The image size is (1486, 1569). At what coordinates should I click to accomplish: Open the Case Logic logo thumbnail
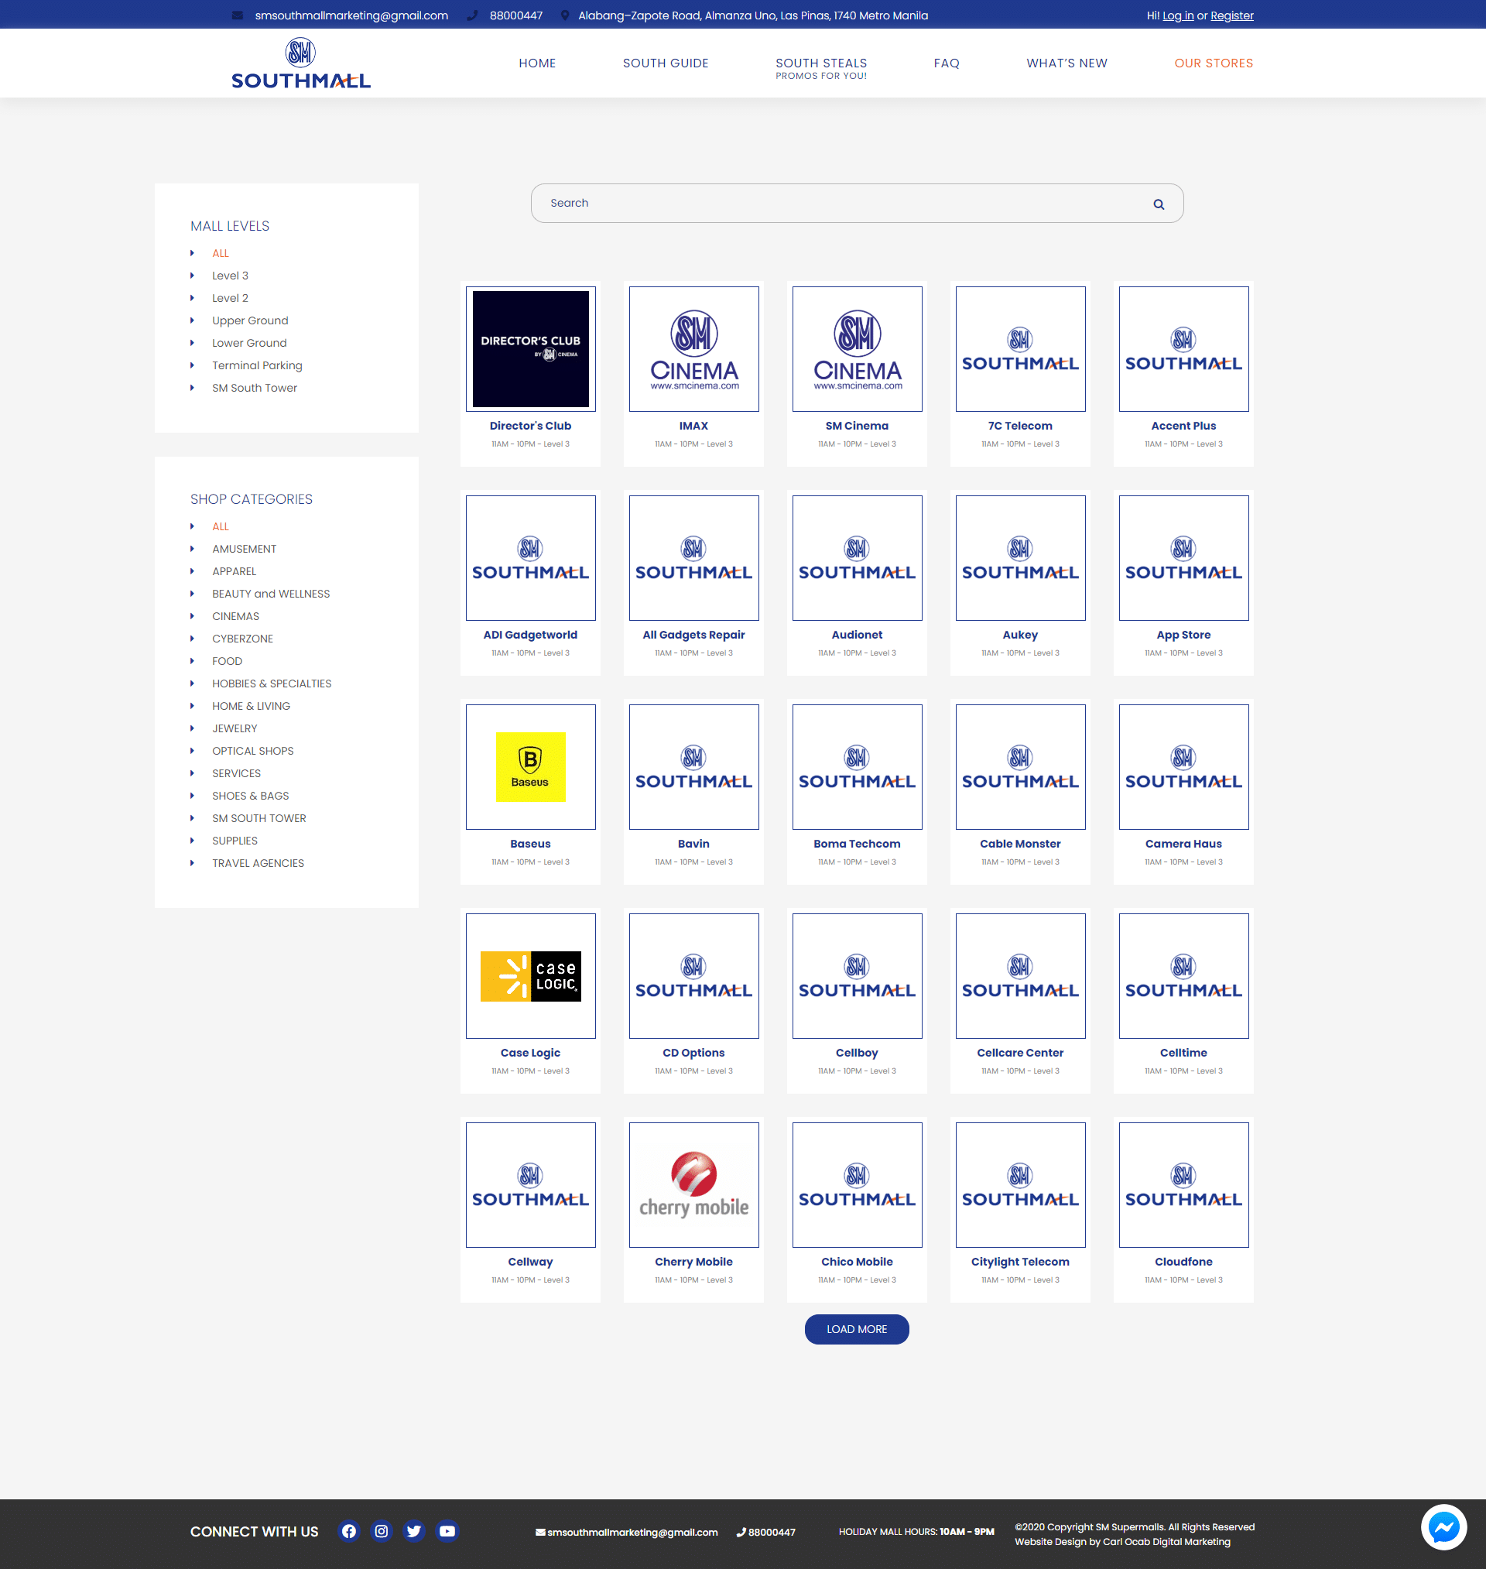(530, 976)
